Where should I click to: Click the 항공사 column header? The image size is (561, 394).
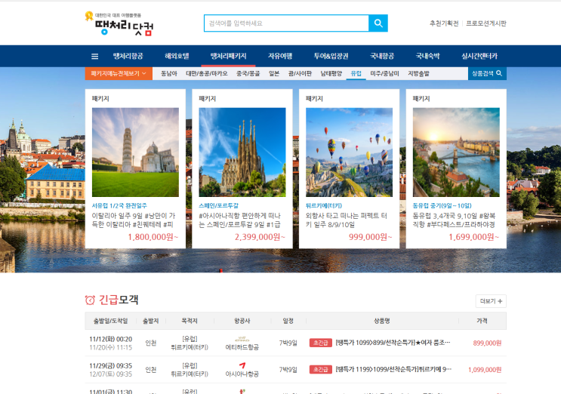(x=242, y=321)
